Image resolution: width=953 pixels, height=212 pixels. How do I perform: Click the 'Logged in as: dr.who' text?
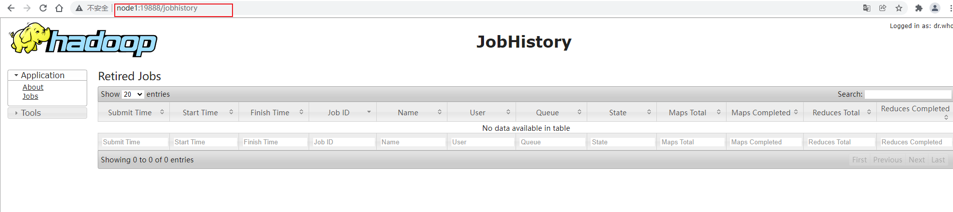coord(921,26)
